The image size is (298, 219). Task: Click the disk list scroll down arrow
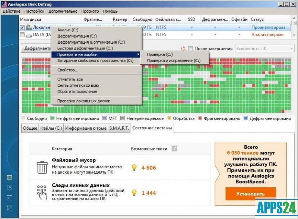point(294,35)
